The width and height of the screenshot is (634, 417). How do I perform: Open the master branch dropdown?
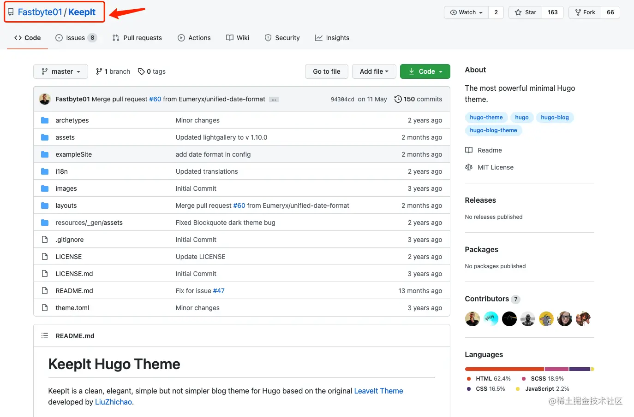point(60,71)
